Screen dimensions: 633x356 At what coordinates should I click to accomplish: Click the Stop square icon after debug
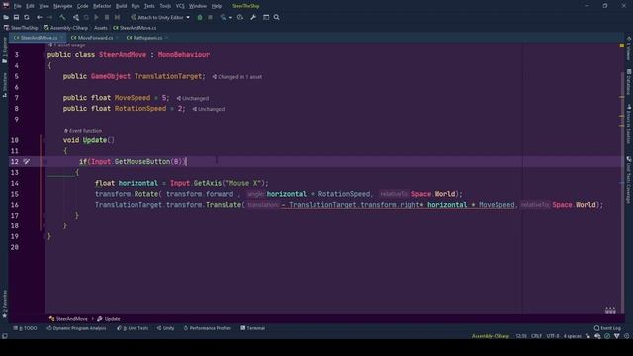click(210, 18)
